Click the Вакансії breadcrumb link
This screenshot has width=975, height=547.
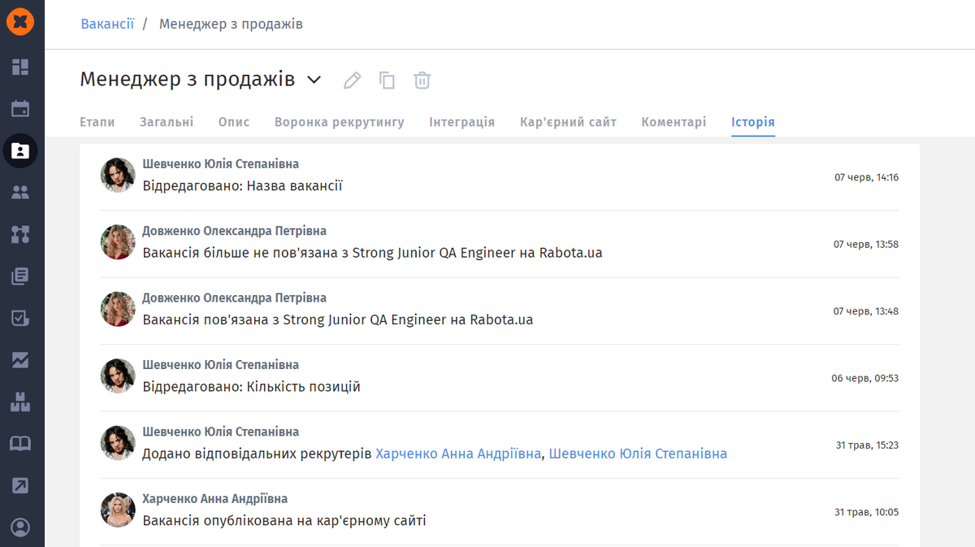pyautogui.click(x=107, y=24)
